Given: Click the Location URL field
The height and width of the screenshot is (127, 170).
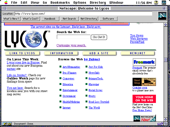Looking at the screenshot, I should click(83, 14).
